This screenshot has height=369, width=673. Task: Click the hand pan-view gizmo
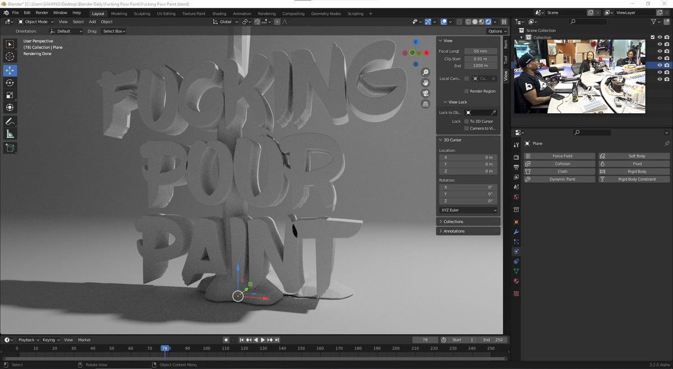point(426,82)
